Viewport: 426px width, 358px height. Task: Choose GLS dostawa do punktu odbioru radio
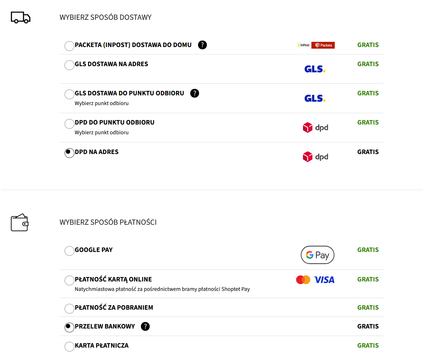point(69,94)
